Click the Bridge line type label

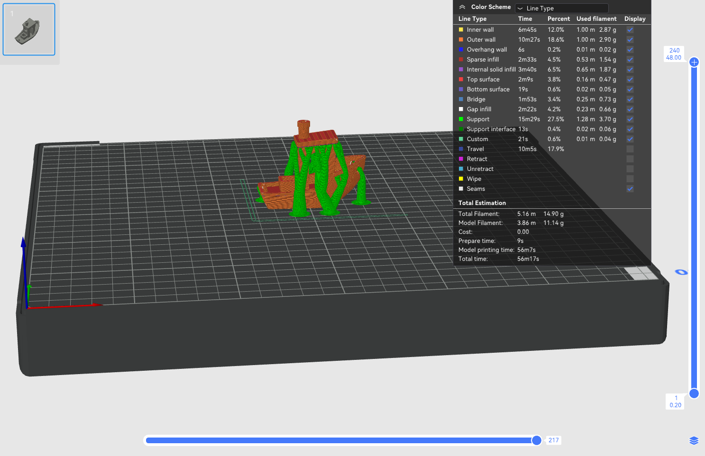click(476, 99)
